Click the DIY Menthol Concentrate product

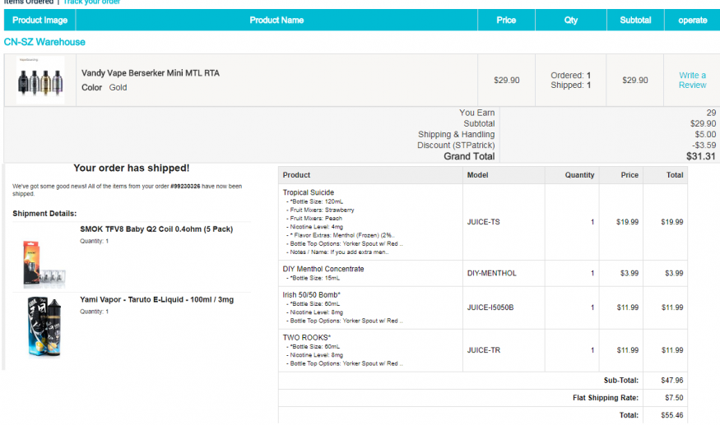coord(323,269)
